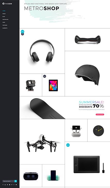
Task: Open the YouTube social icon
Action: (16, 185)
